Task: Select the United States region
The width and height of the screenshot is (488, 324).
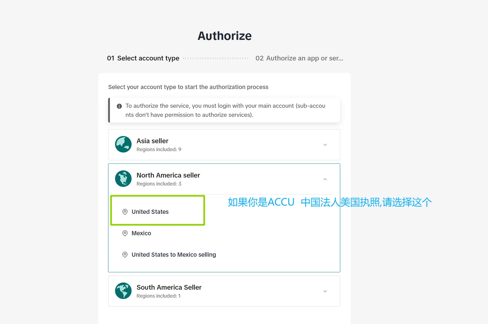Action: click(x=150, y=212)
